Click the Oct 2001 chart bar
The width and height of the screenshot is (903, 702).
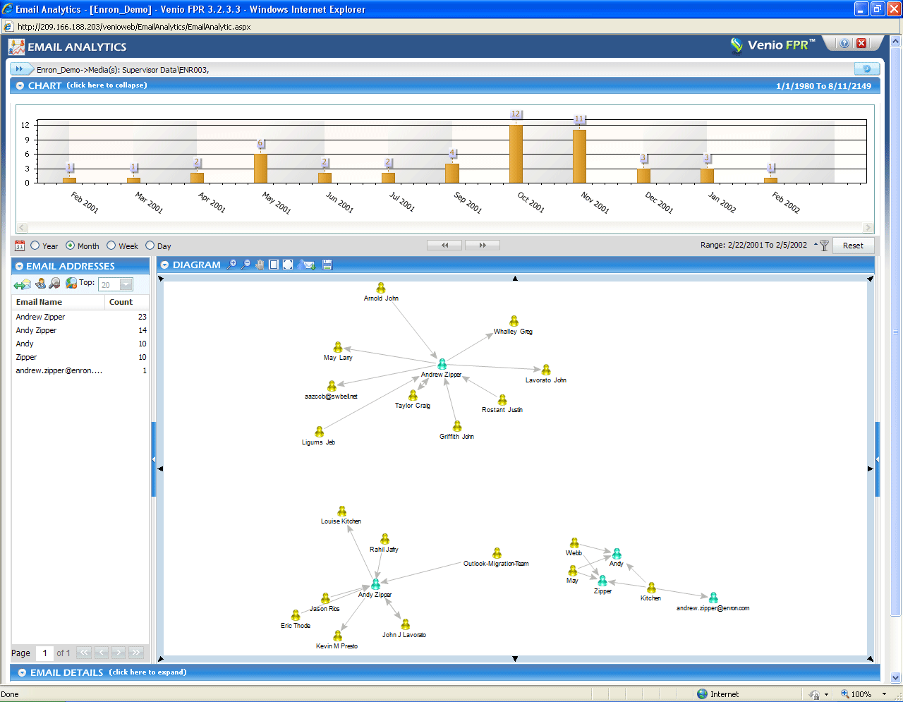[x=516, y=154]
